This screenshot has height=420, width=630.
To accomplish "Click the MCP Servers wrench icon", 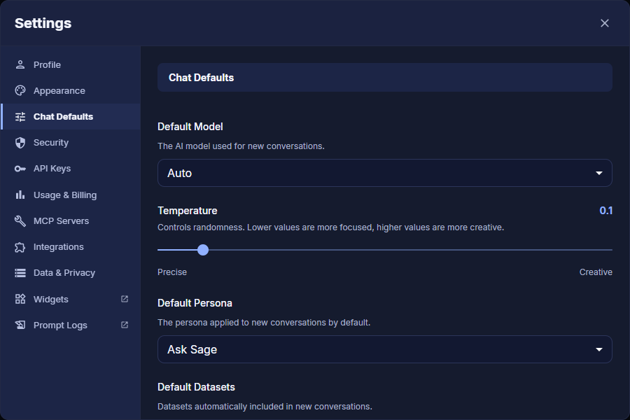I will point(20,220).
